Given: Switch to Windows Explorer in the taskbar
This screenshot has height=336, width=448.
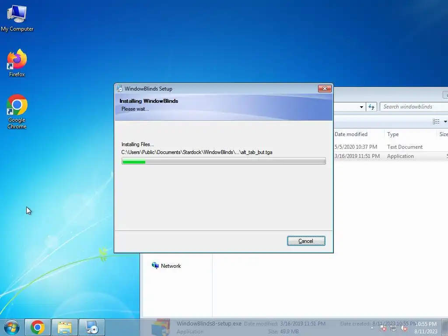Looking at the screenshot, I should click(x=65, y=327).
